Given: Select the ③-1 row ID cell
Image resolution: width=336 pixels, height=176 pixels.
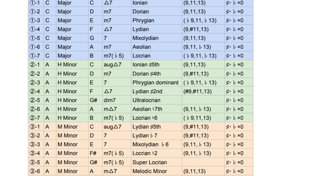Looking at the screenshot, I should point(36,127).
